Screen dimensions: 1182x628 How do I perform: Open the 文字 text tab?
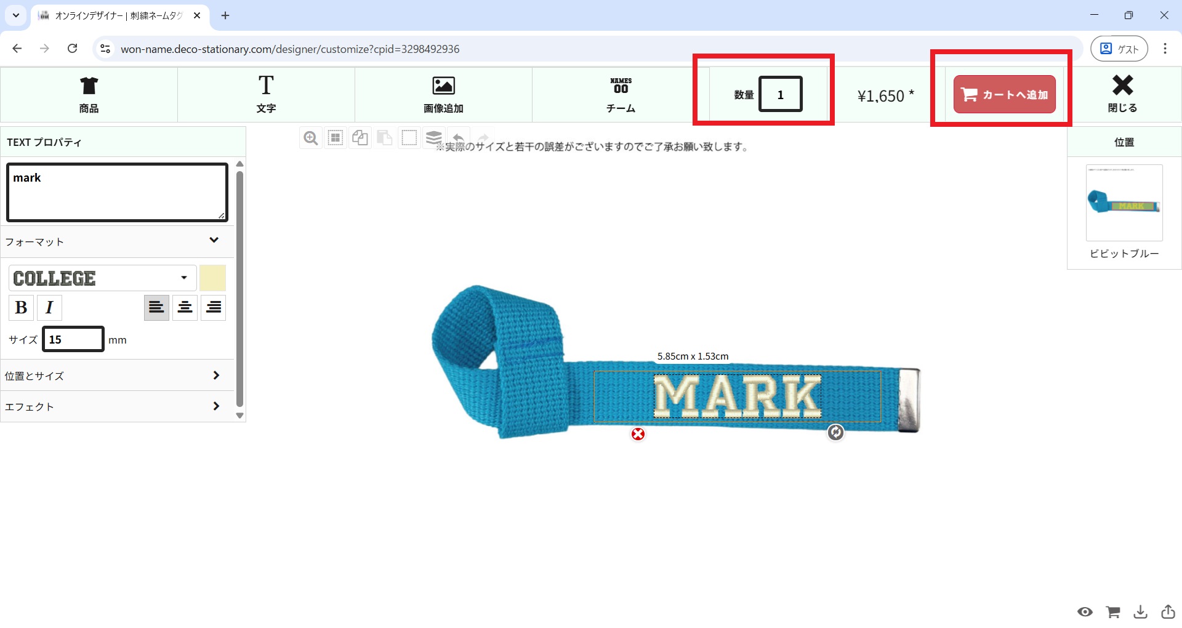266,95
